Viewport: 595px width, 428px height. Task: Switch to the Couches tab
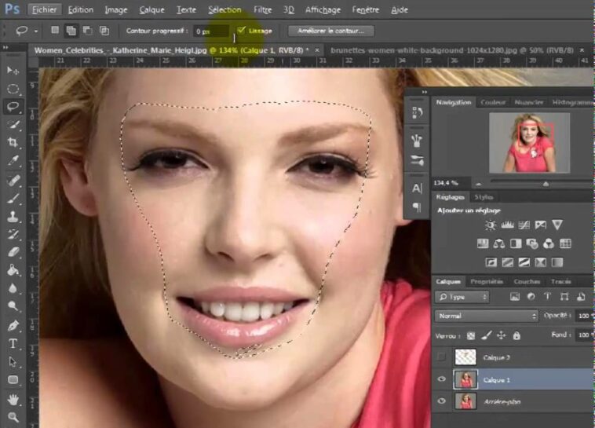point(527,281)
